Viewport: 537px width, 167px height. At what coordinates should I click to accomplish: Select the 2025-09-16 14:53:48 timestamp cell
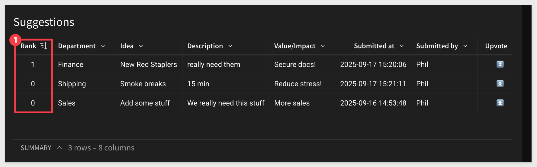point(373,103)
